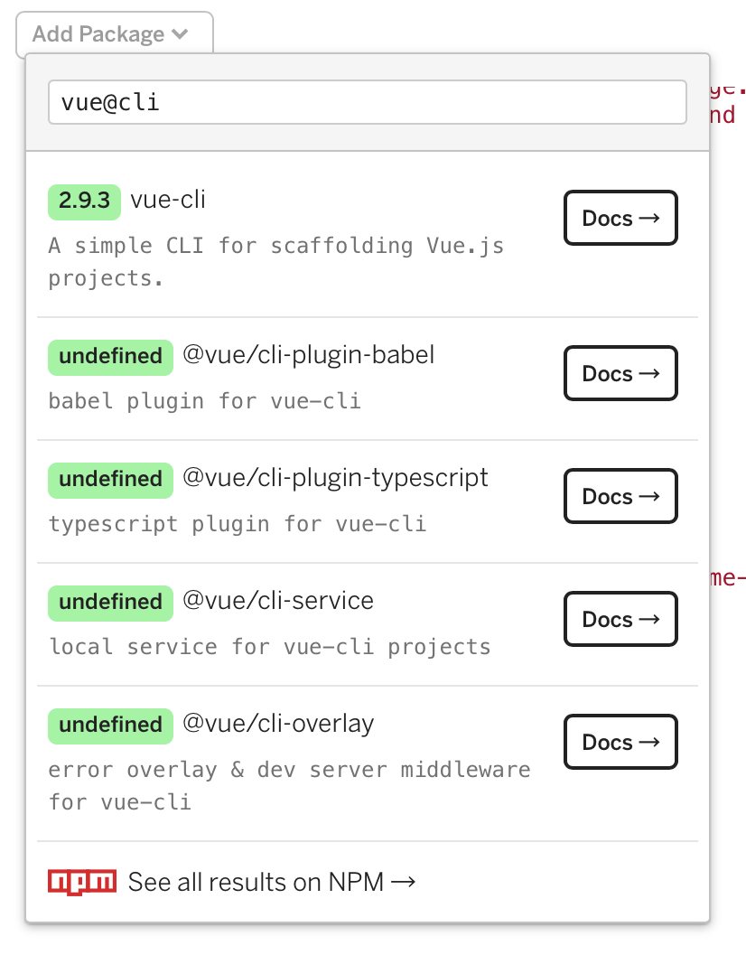
Task: Click the undefined badge beside @vue/cli-plugin-typescript
Action: tap(110, 480)
